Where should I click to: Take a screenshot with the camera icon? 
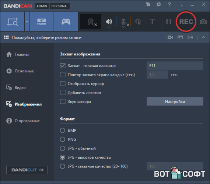tap(203, 22)
